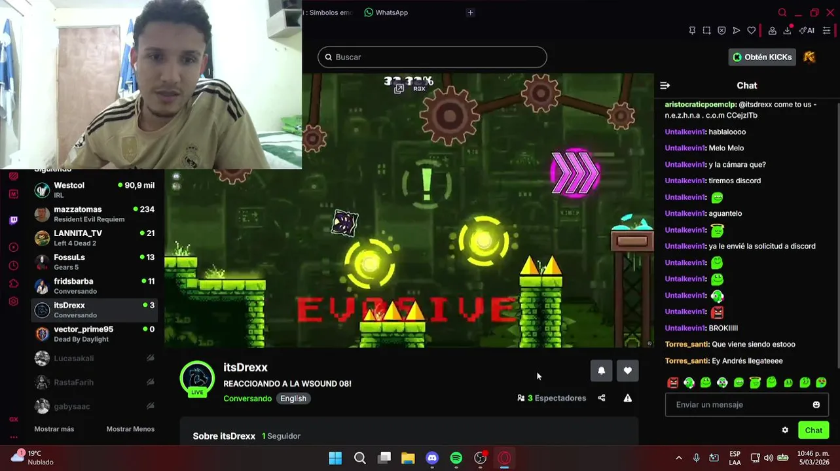
Task: Click the 1 Seguidor text
Action: pos(281,436)
